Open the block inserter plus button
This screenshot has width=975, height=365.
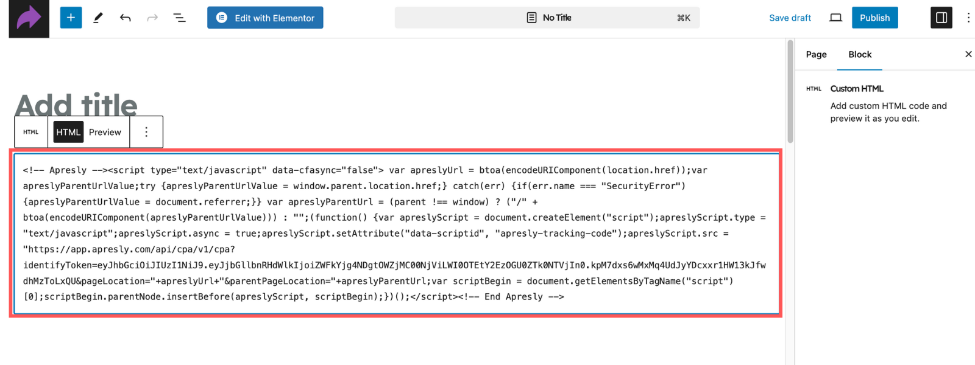(71, 18)
